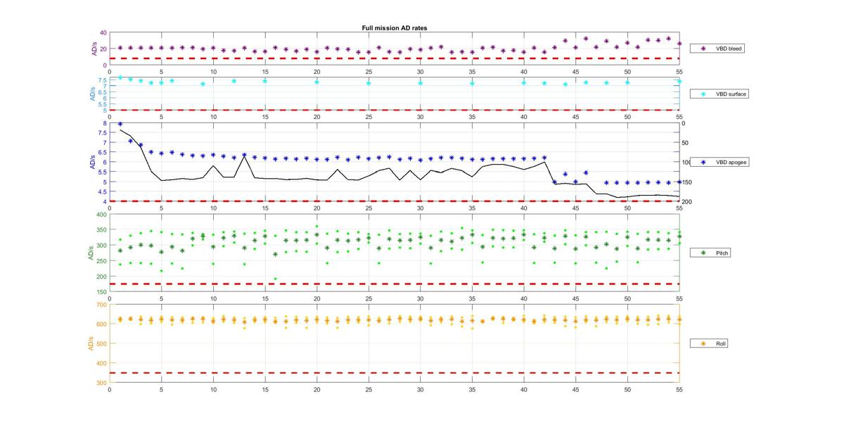Click the orange AD/s y-axis label
Screen dimensions: 844x430
pyautogui.click(x=91, y=343)
